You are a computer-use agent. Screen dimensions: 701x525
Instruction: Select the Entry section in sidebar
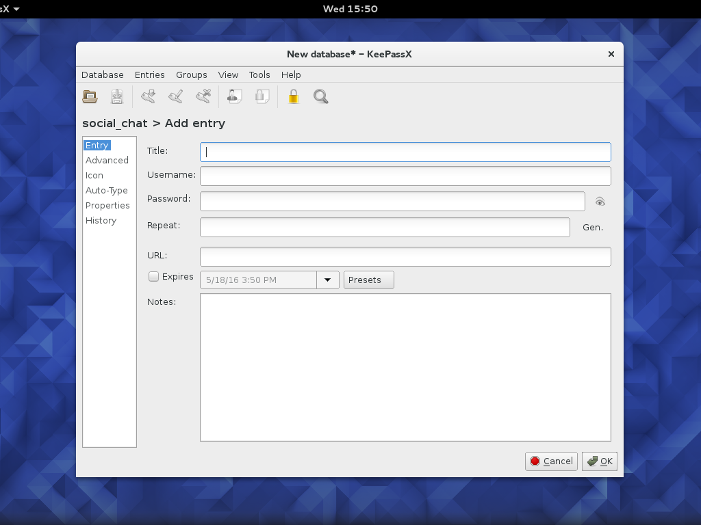97,145
